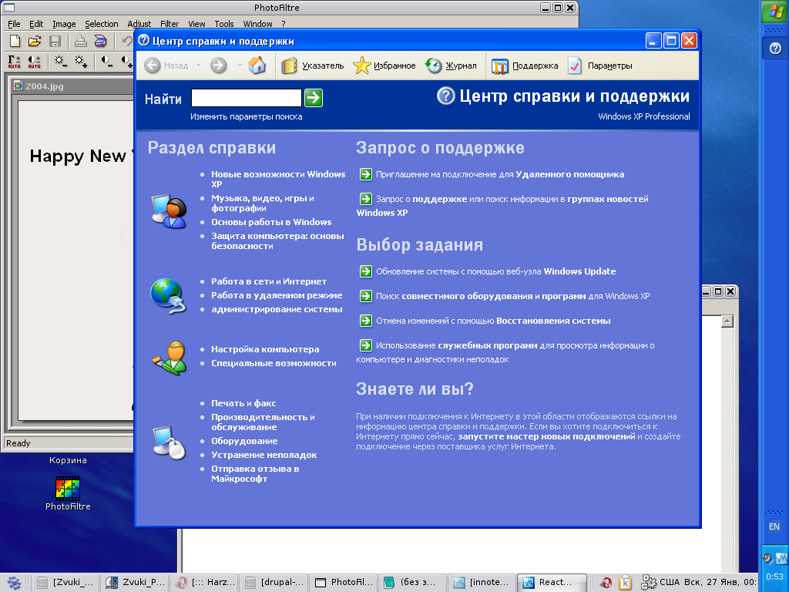Open Selection menu in PhotoFiltre
The image size is (789, 592).
101,24
